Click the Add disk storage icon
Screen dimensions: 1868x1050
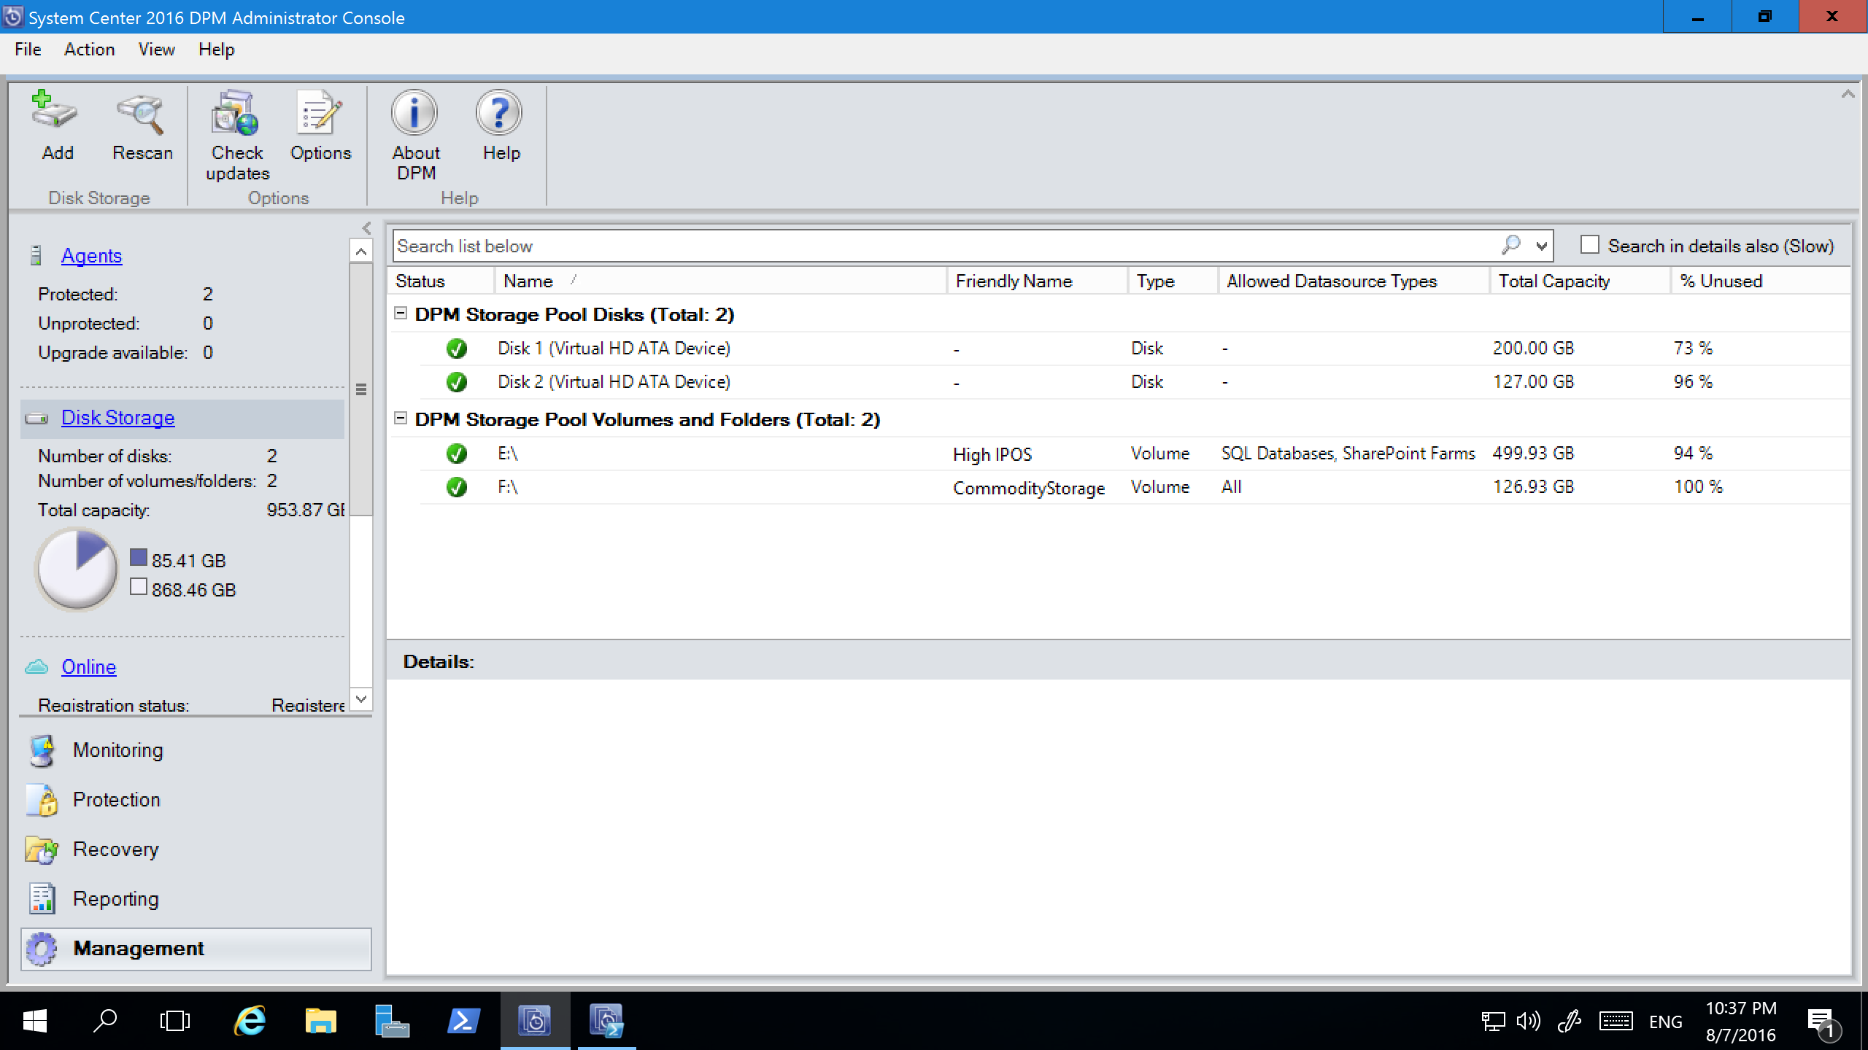coord(56,125)
